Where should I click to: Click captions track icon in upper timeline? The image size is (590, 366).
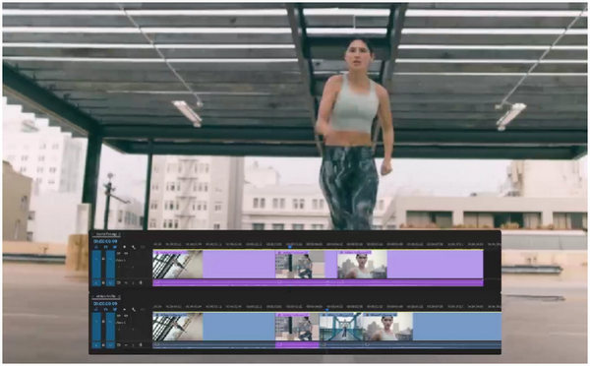[x=143, y=247]
